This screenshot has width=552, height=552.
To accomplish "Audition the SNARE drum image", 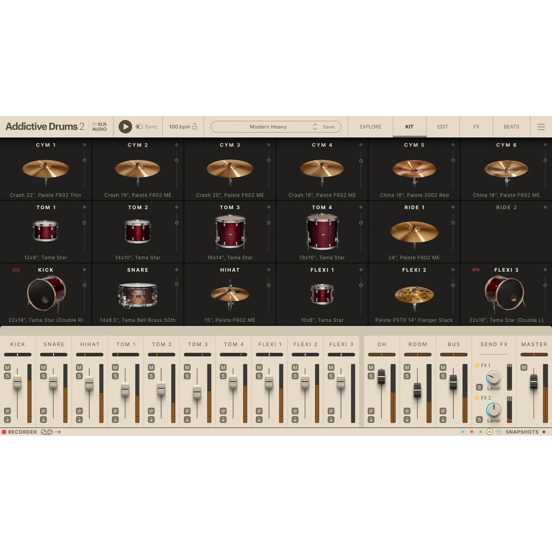I will [138, 295].
